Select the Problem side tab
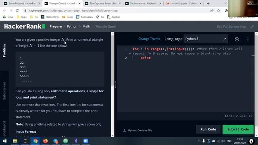The width and height of the screenshot is (258, 145). [4, 51]
